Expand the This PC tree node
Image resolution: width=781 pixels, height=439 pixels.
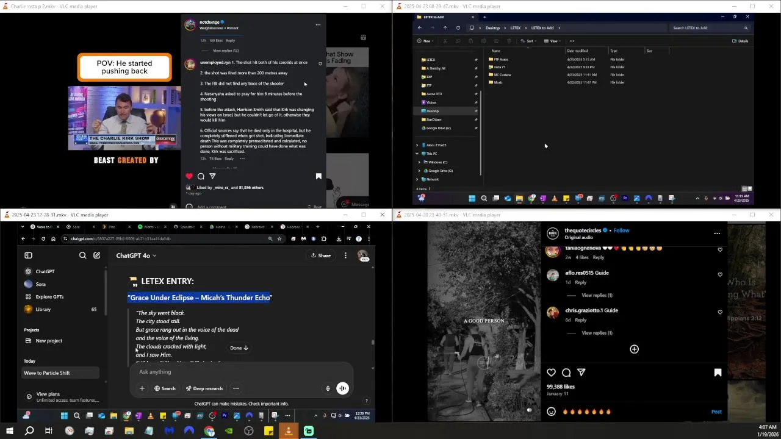coord(417,154)
